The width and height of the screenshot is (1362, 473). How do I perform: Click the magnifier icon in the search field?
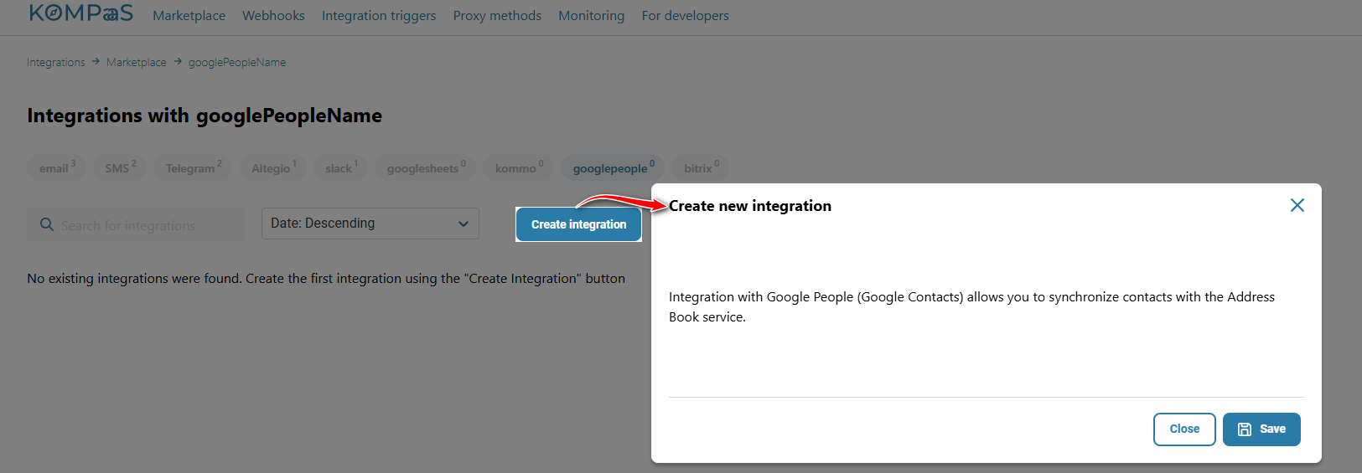pos(47,224)
